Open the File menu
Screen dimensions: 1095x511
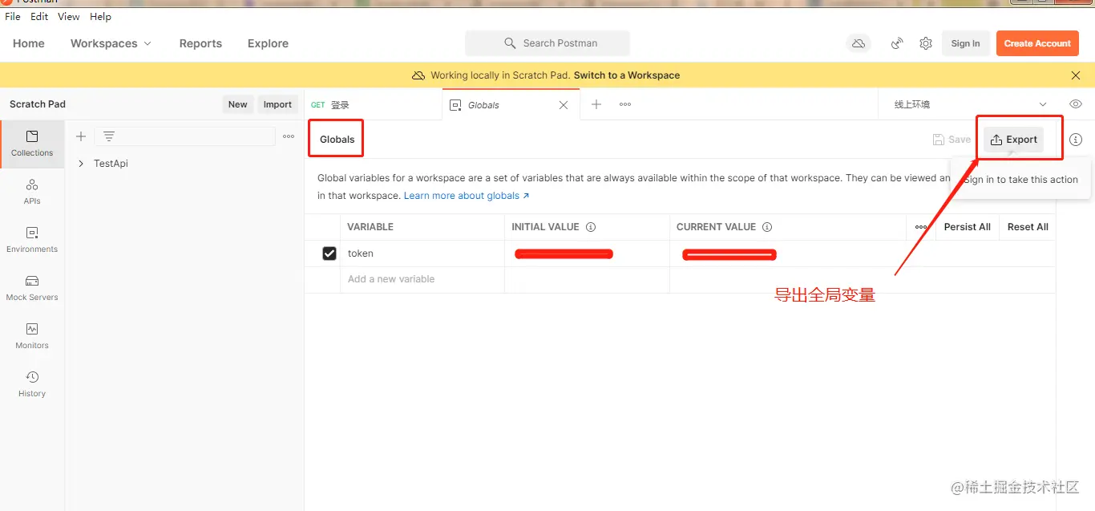pyautogui.click(x=12, y=16)
